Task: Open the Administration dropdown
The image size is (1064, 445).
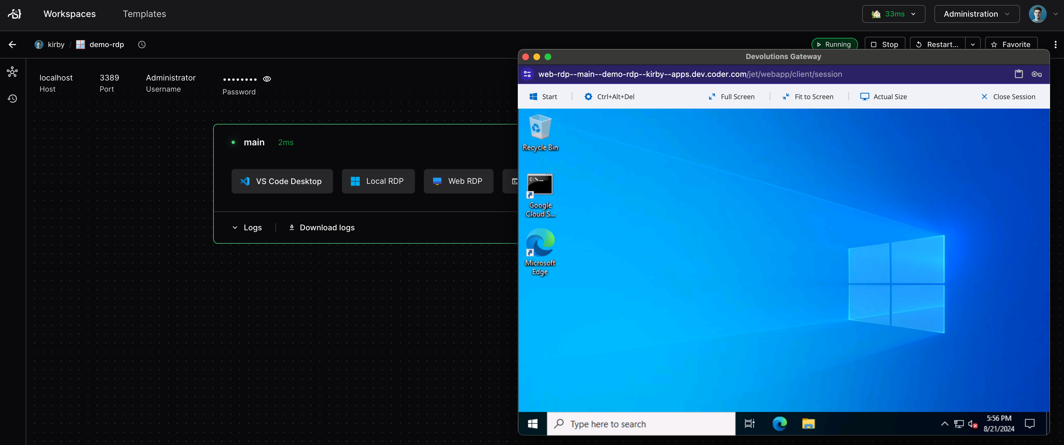Action: pos(976,14)
